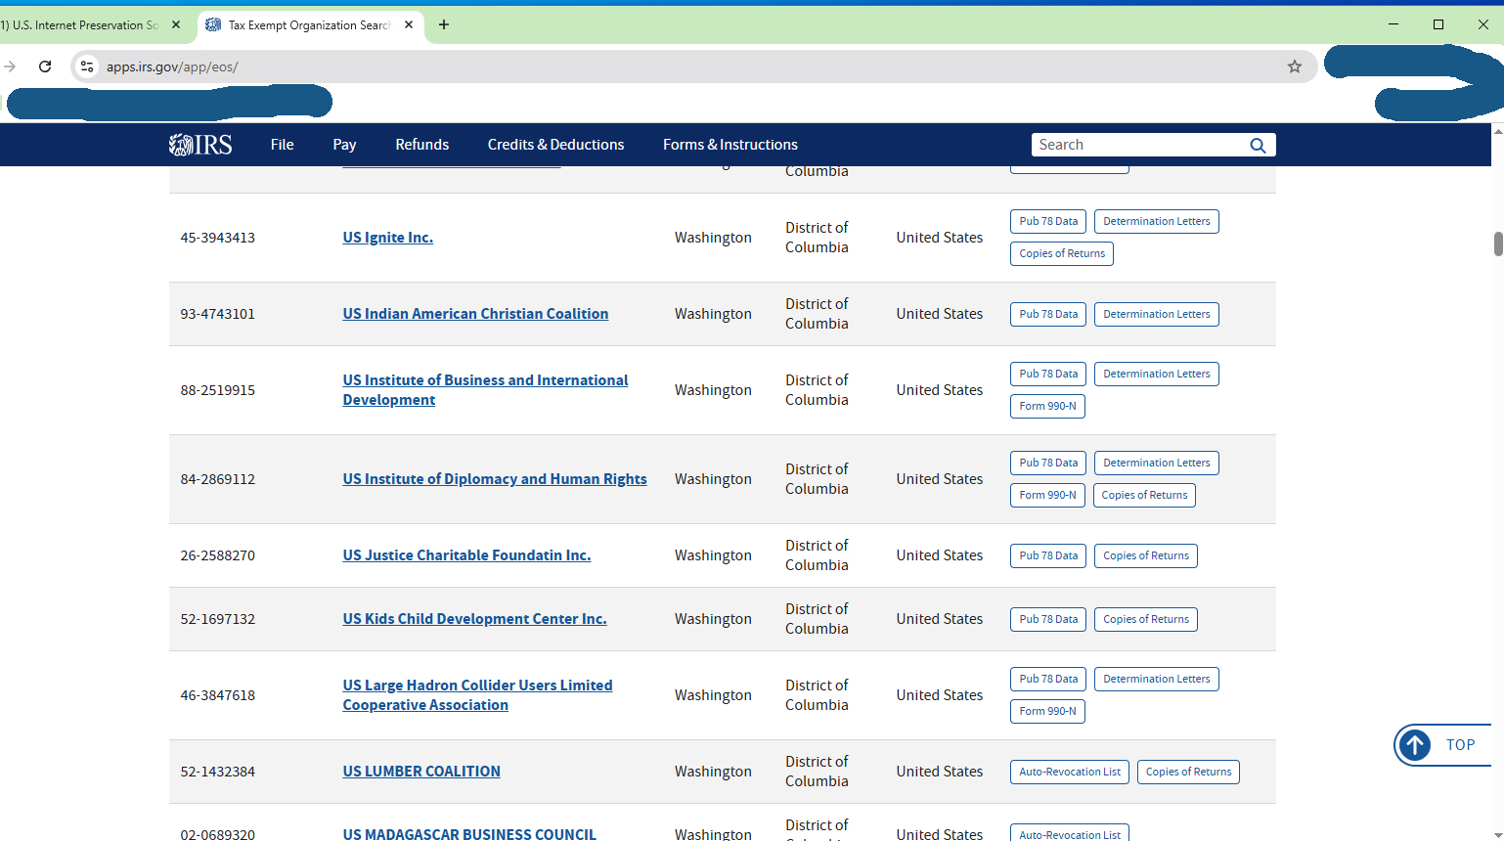Click EIN 46-3847618 cell
Screen dimensions: 1504x841
[x=217, y=695]
